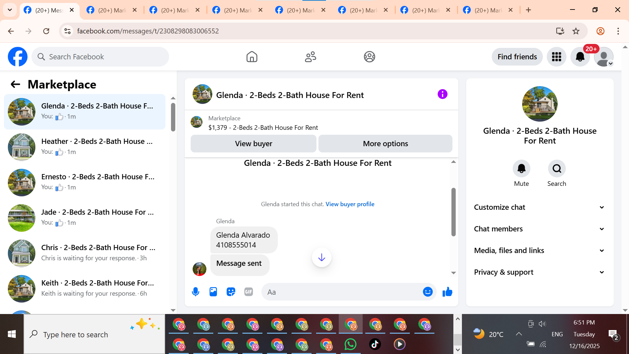Open the Friends icon in top navigation

tap(311, 57)
